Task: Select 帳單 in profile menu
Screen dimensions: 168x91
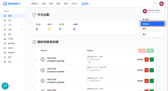Action: [x=152, y=29]
